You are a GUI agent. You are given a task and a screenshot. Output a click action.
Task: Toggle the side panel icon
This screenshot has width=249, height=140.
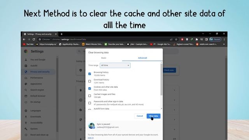[206, 39]
